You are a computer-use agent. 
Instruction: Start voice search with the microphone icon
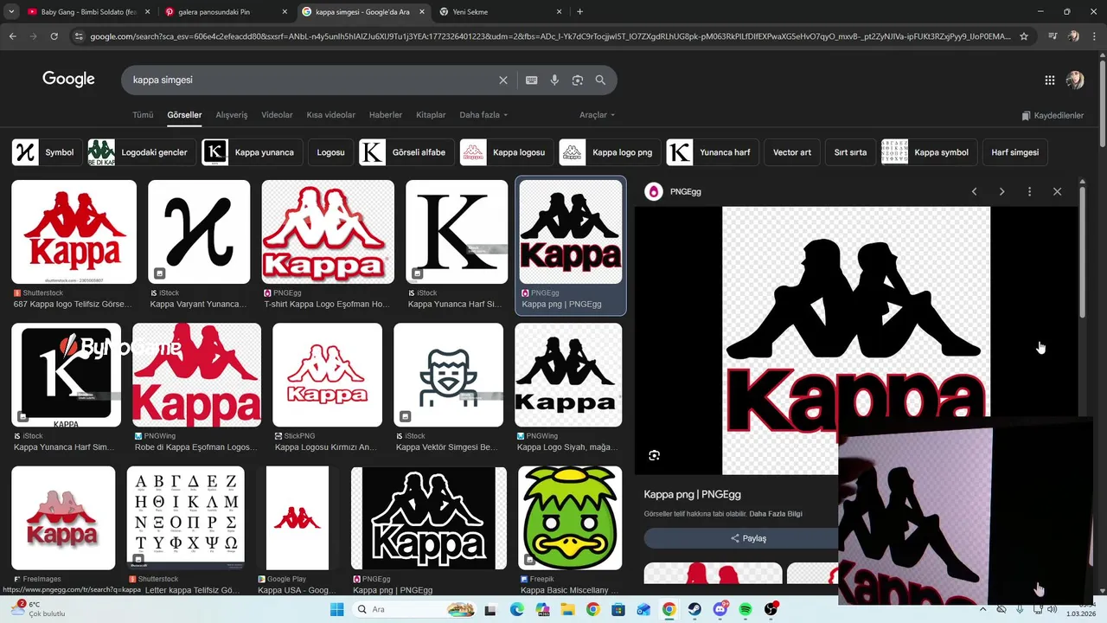tap(554, 80)
